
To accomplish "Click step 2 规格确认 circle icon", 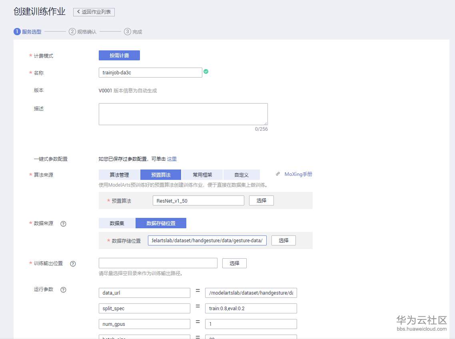I will [x=72, y=32].
